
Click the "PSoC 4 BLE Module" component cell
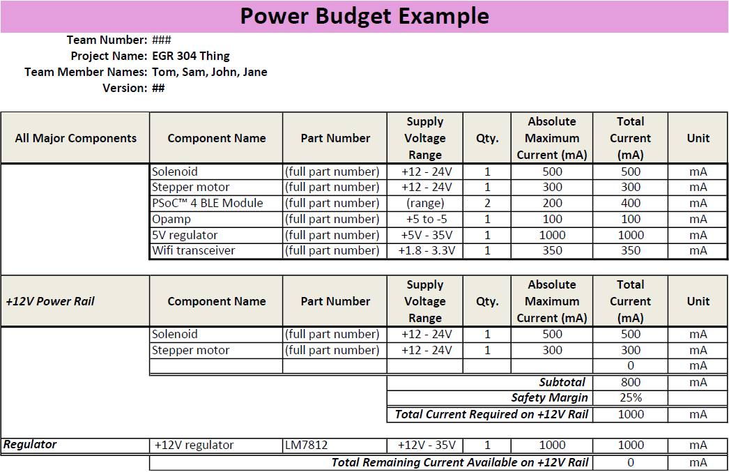click(x=208, y=203)
